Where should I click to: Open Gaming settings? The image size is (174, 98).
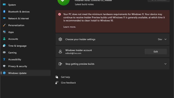[12, 53]
